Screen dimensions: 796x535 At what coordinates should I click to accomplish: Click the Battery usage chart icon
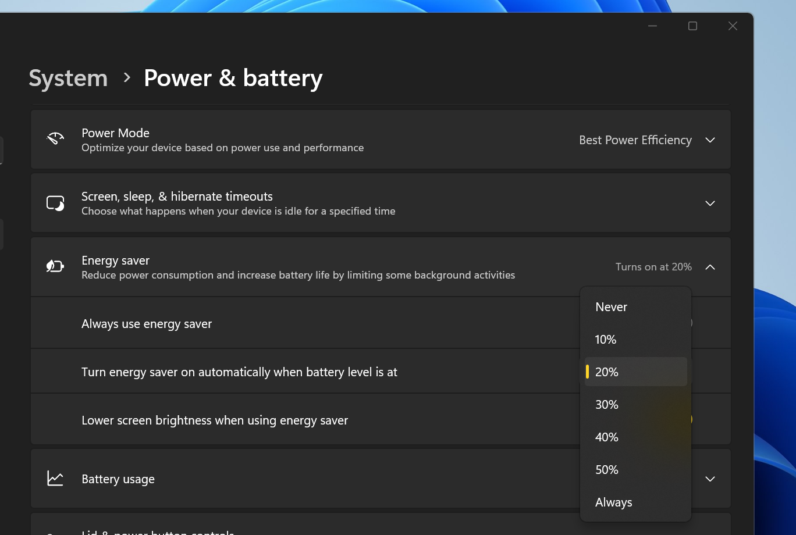click(x=55, y=478)
